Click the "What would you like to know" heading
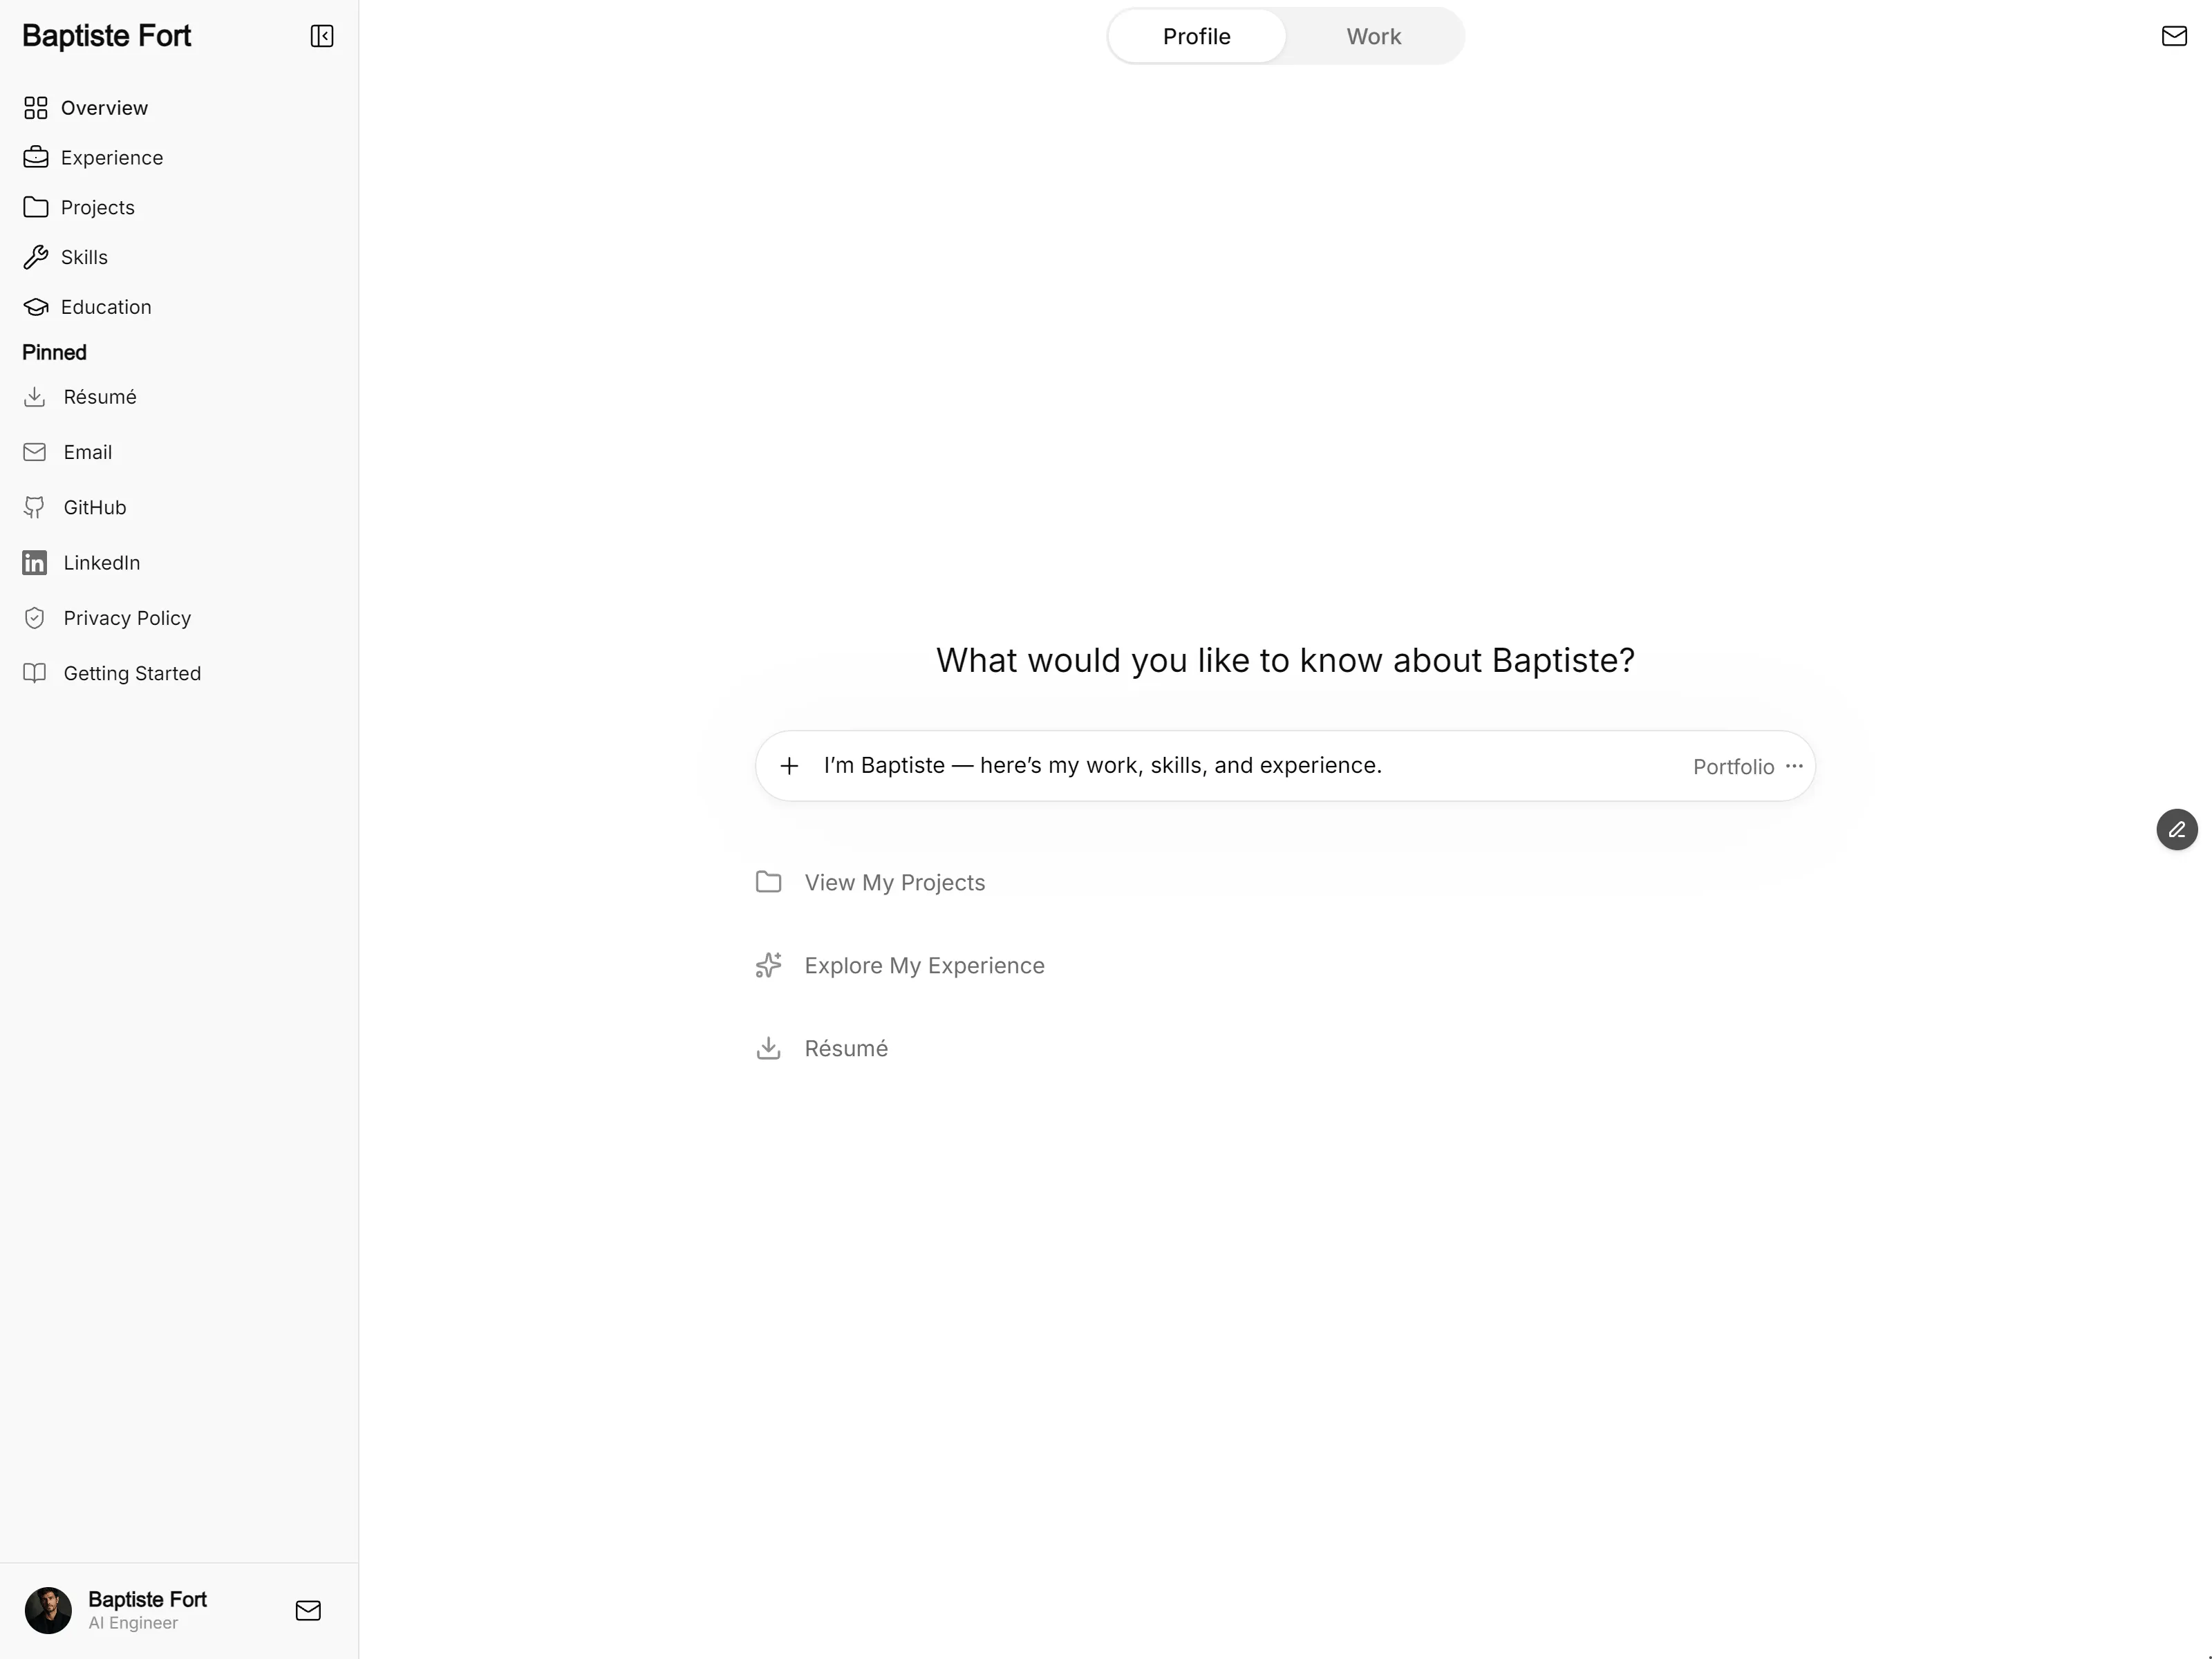Viewport: 2212px width, 1659px height. coord(1285,660)
